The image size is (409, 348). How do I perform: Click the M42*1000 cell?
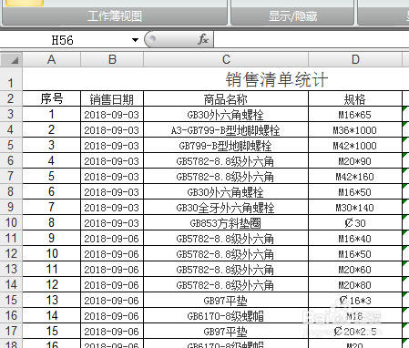(x=355, y=145)
